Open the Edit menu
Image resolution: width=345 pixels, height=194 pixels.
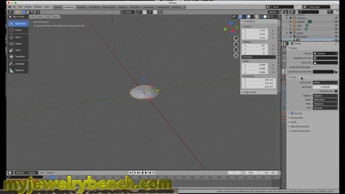[20, 7]
